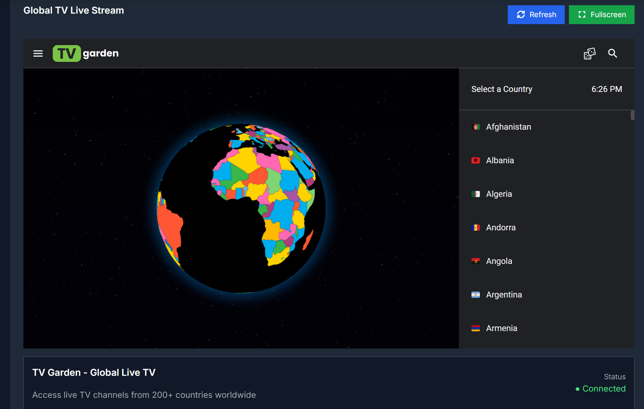Open the hamburger menu

tap(38, 53)
